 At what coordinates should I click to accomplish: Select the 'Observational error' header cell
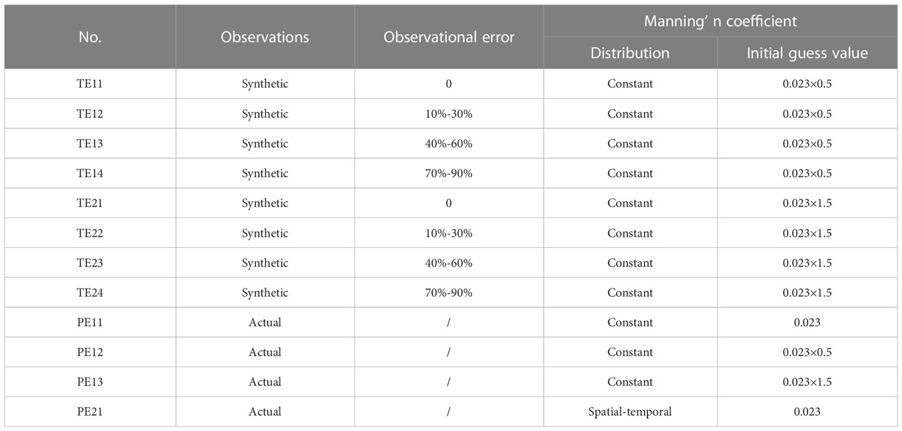[449, 37]
